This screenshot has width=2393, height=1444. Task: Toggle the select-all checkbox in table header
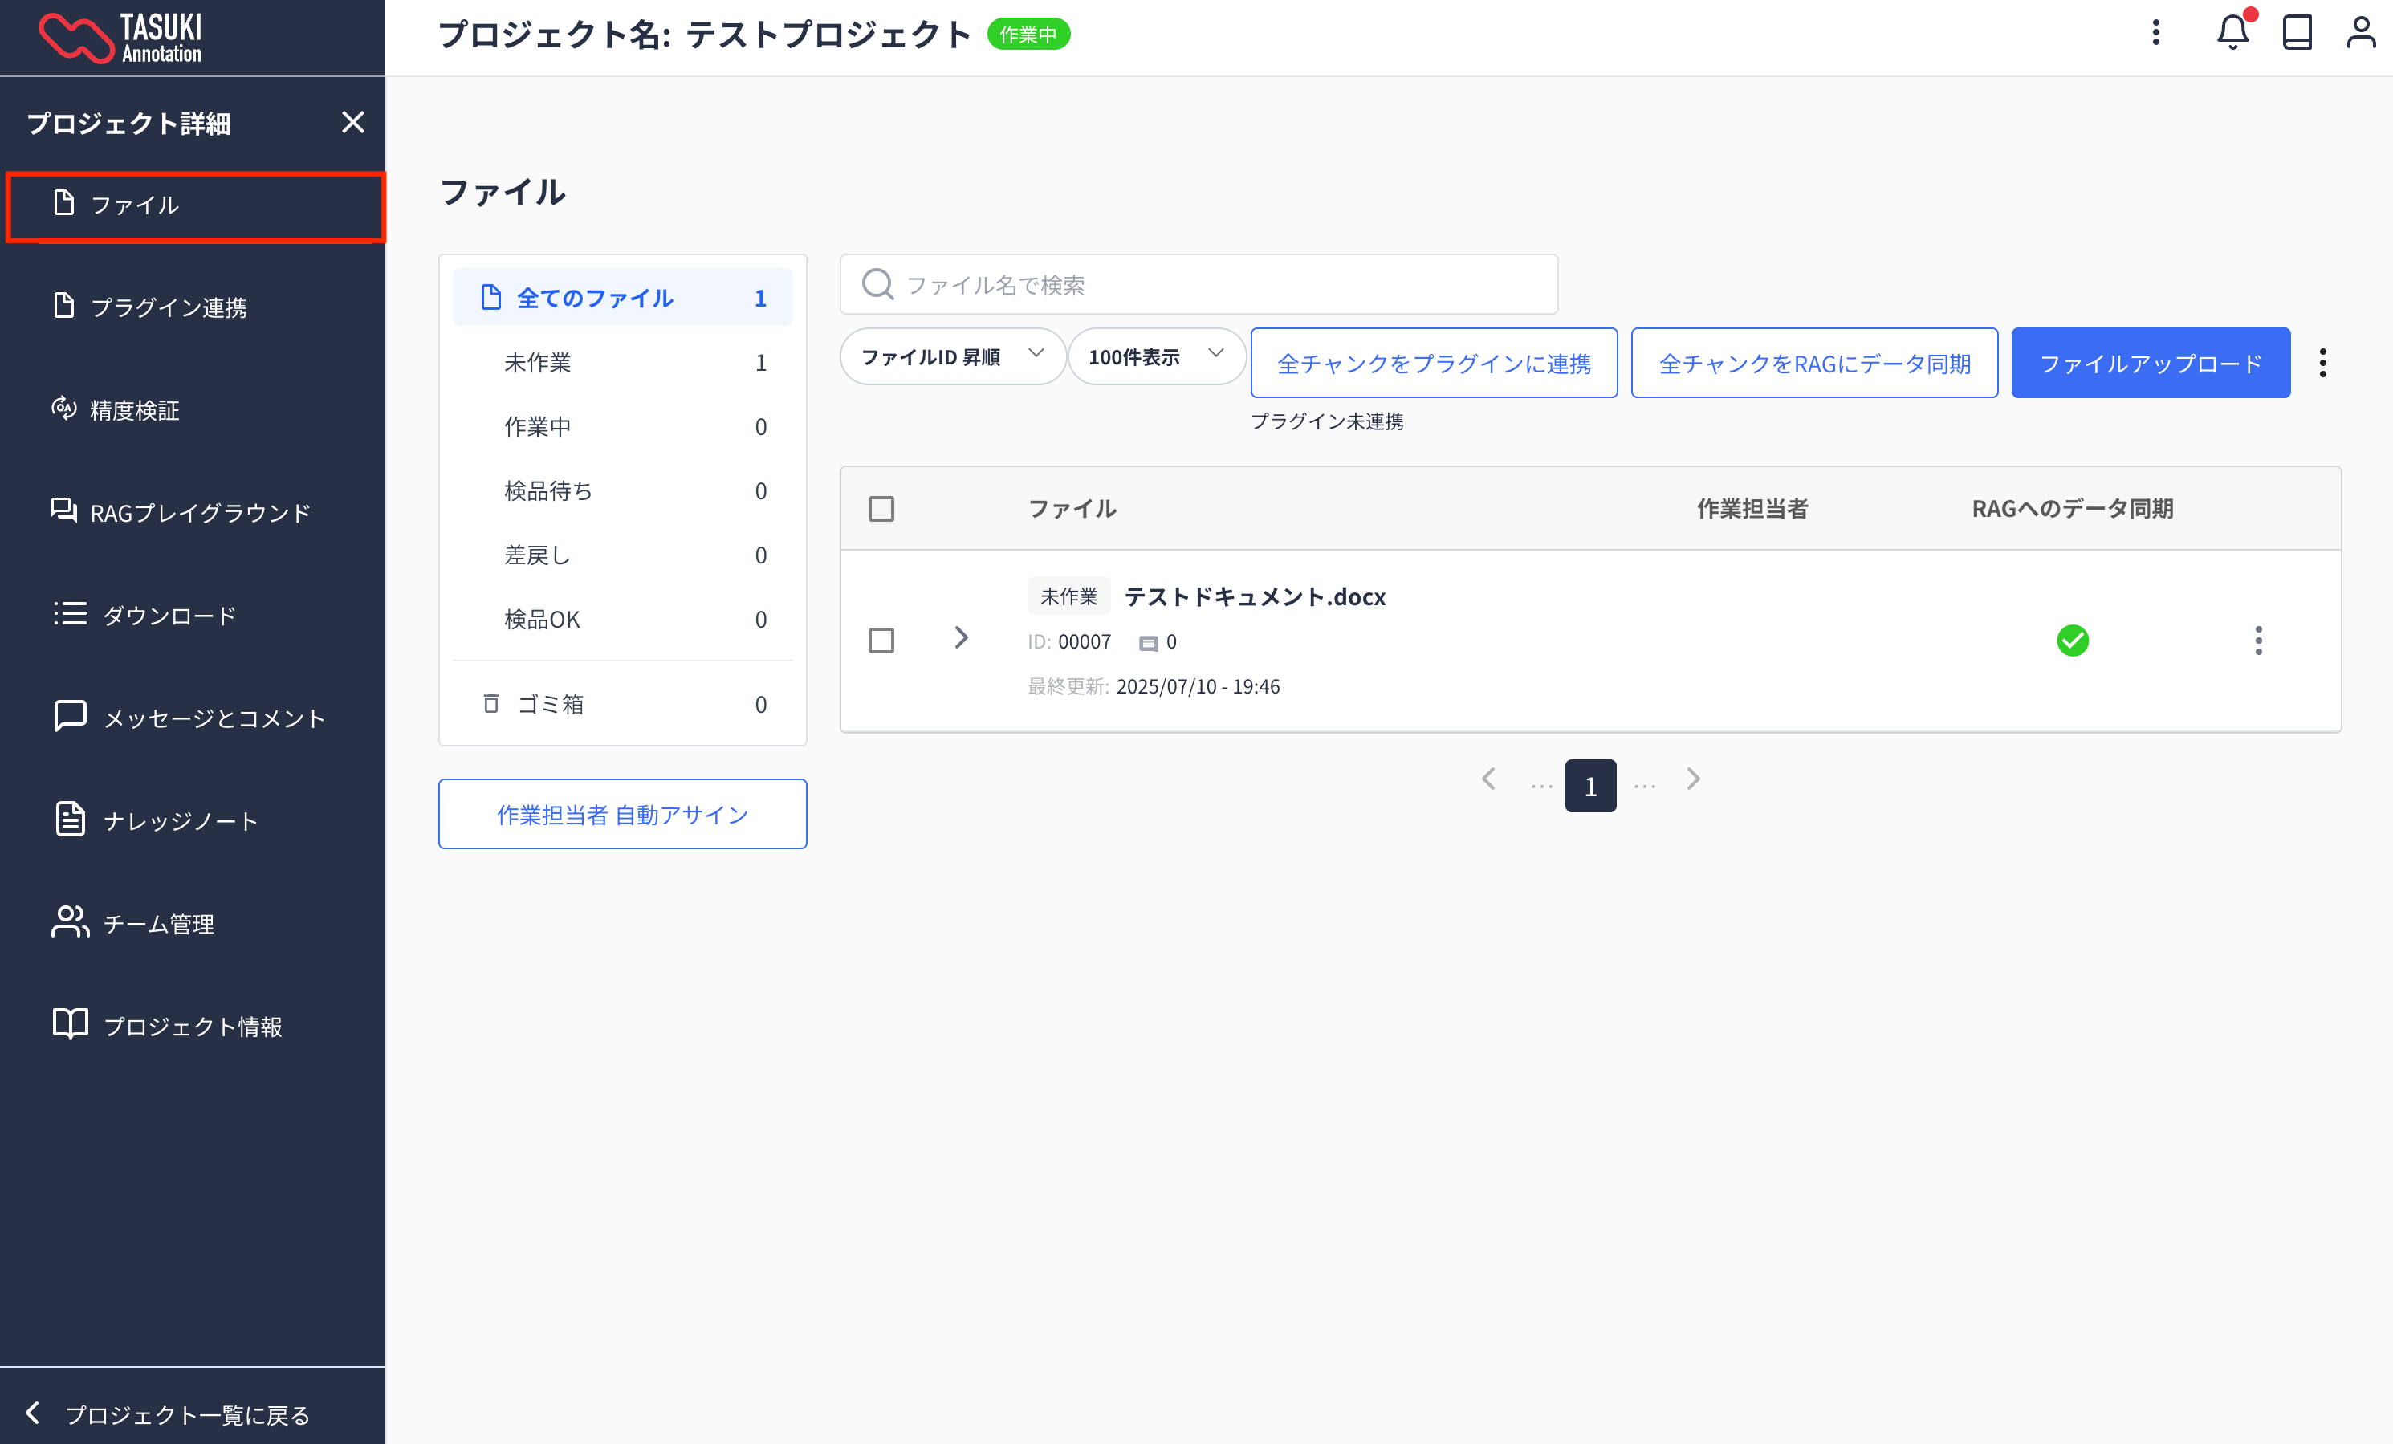pyautogui.click(x=881, y=509)
